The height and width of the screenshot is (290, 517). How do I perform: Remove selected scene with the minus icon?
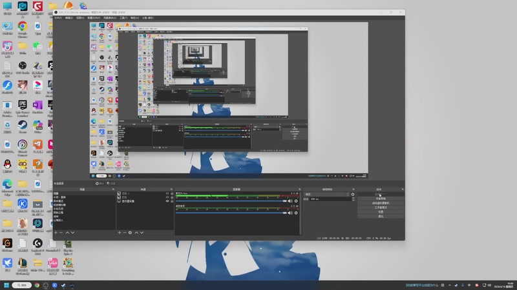61,233
